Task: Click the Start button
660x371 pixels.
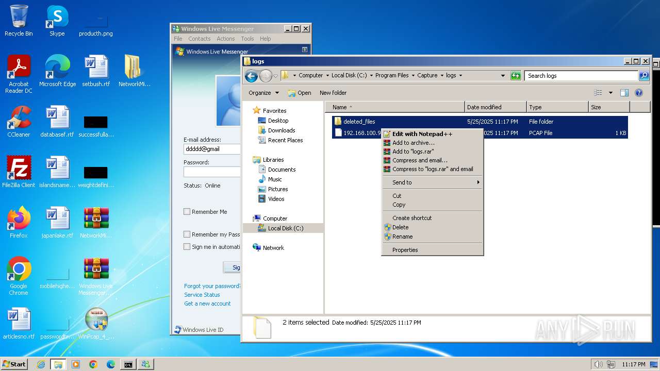Action: pos(14,364)
